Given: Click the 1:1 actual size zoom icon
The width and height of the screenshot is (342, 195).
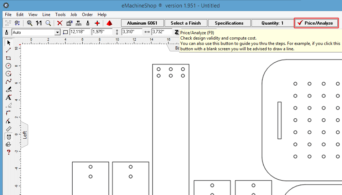Looking at the screenshot, I should pyautogui.click(x=39, y=23).
